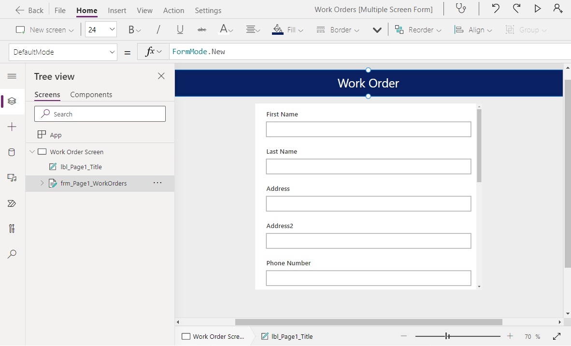Undo the last change
The image size is (571, 346).
click(x=494, y=9)
